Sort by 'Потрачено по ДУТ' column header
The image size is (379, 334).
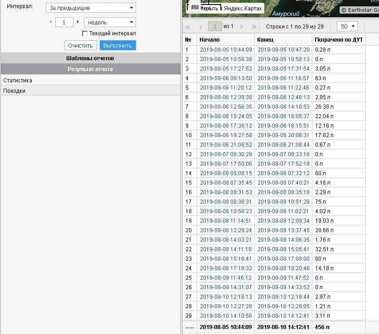[x=339, y=40]
